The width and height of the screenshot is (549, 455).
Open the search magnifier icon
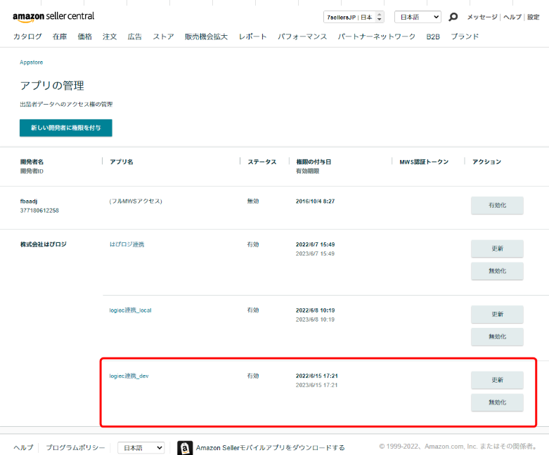tap(453, 17)
